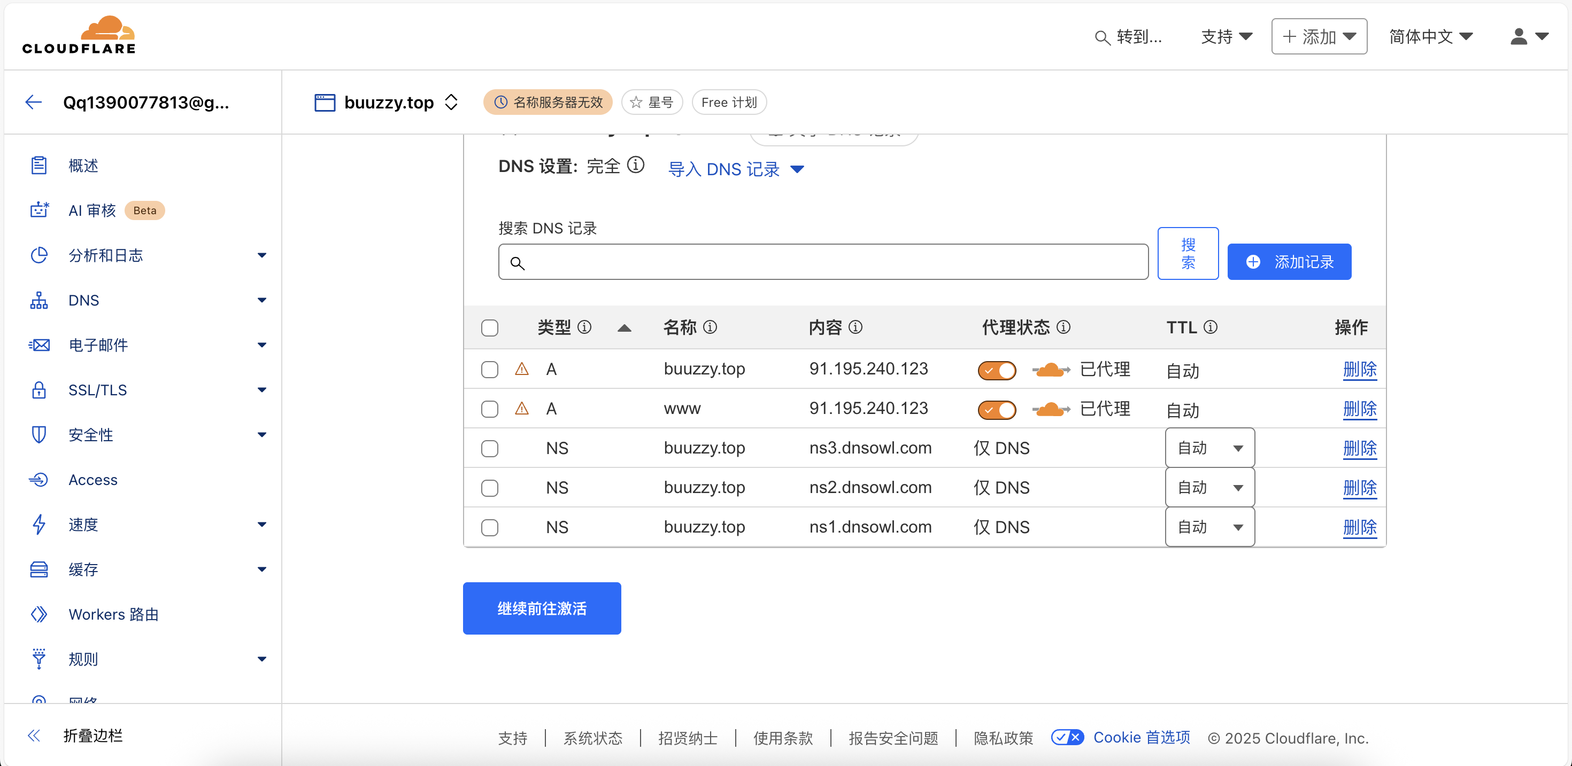Tick the select-all checkbox in table header

490,328
